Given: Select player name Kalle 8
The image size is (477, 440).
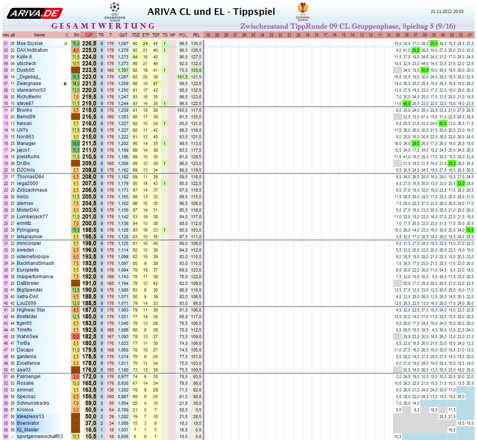Looking at the screenshot, I should [x=24, y=57].
